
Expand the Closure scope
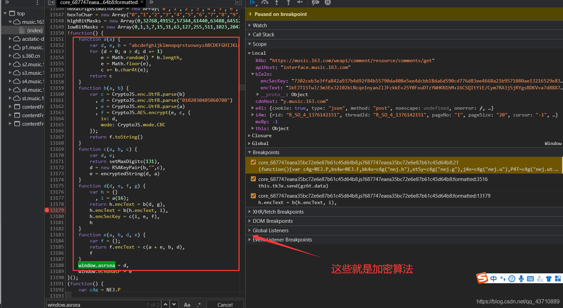[249, 135]
